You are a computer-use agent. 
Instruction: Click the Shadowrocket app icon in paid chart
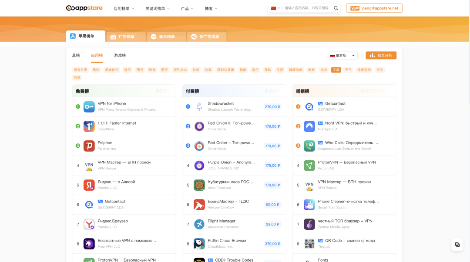coord(199,106)
